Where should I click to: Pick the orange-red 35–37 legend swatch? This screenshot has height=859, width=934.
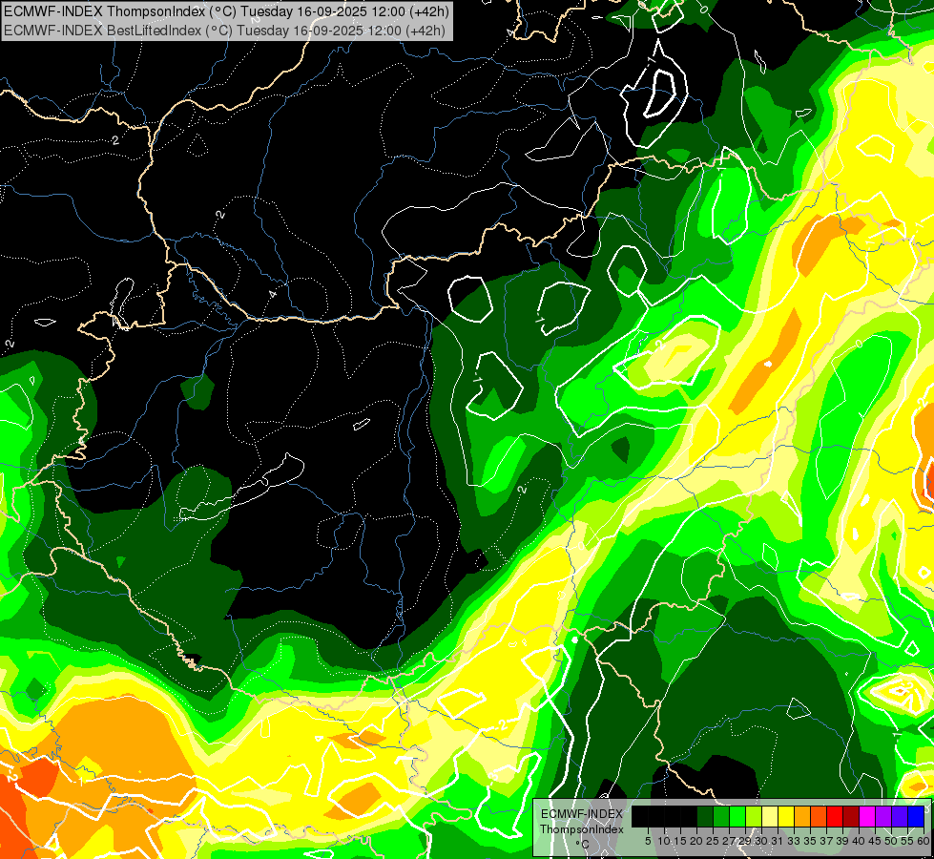(819, 817)
